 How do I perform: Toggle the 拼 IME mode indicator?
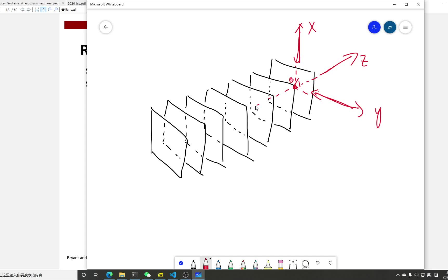click(436, 275)
